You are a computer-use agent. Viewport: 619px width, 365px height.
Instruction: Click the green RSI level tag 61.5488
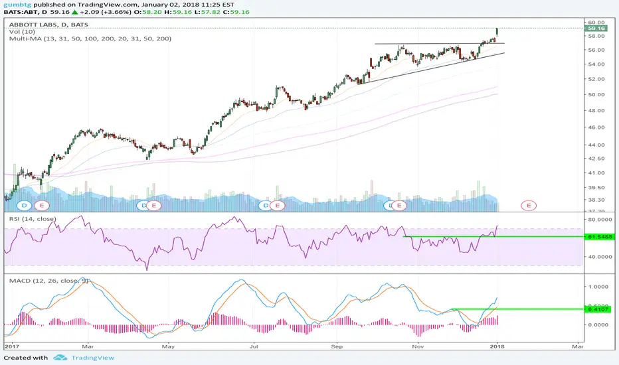pos(599,237)
